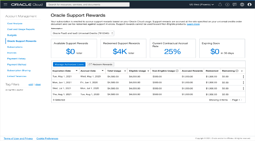Click 'Showing 4 Items' text
This screenshot has height=141, width=255.
(218, 100)
